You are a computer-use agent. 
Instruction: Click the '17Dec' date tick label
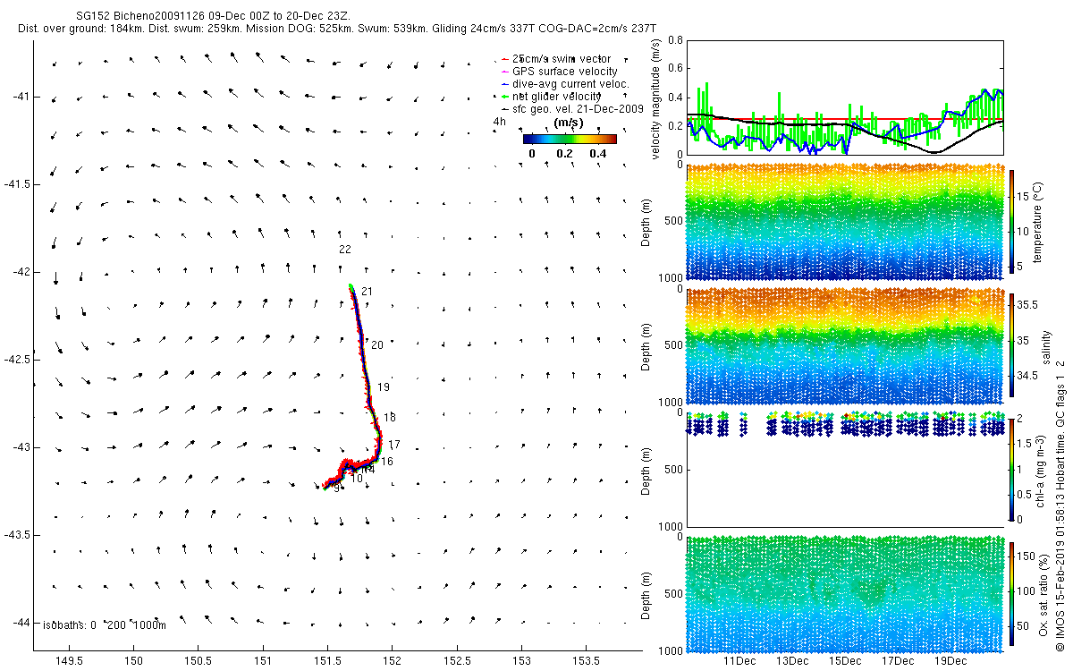[898, 661]
